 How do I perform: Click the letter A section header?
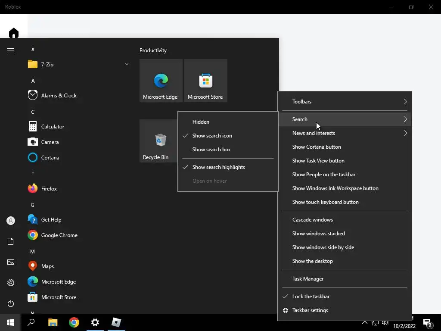[33, 81]
